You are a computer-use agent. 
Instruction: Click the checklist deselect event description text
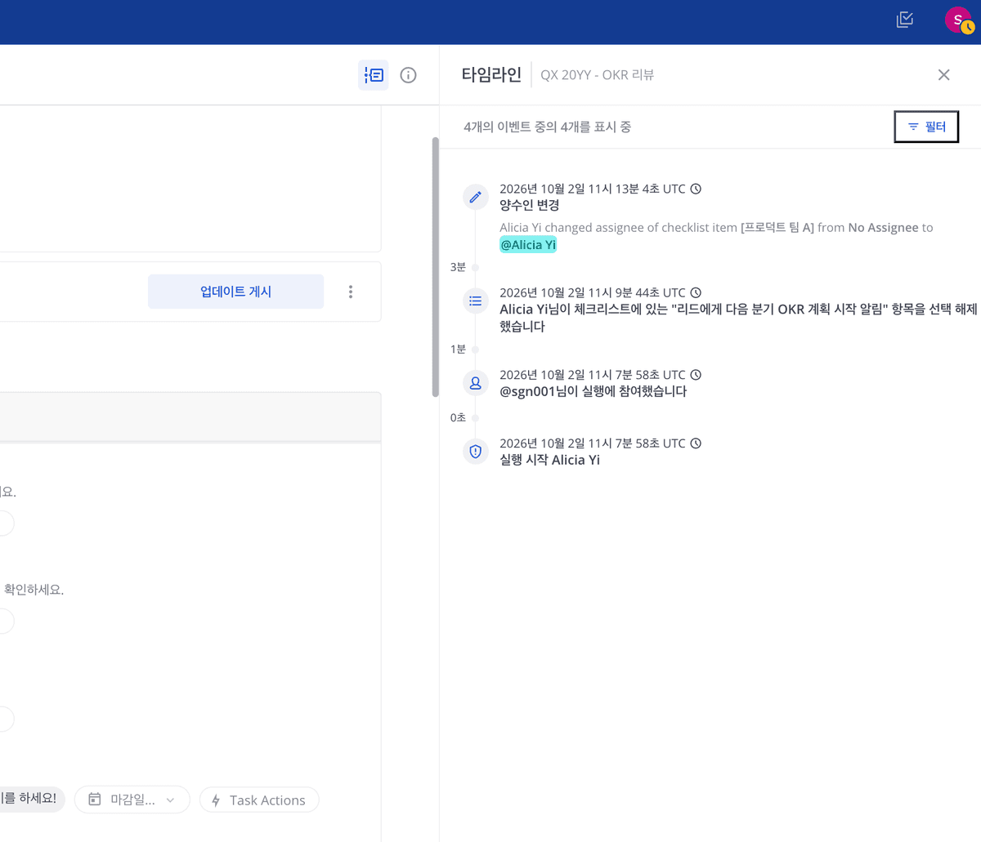(738, 318)
